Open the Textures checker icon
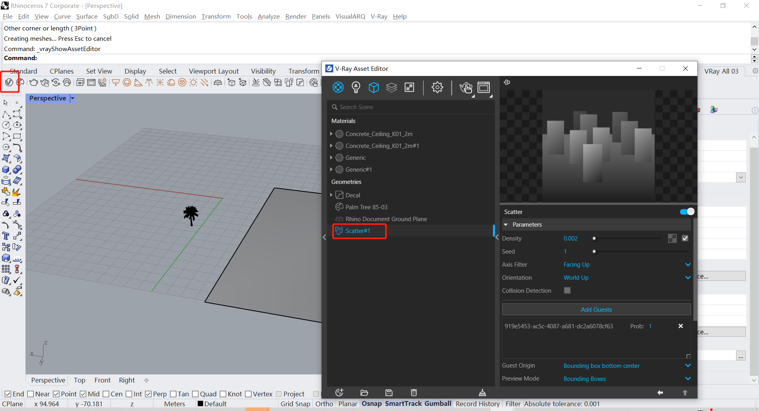The width and height of the screenshot is (759, 411). click(410, 87)
